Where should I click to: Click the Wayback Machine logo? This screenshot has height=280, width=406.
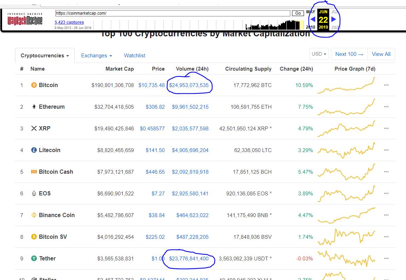coord(25,19)
